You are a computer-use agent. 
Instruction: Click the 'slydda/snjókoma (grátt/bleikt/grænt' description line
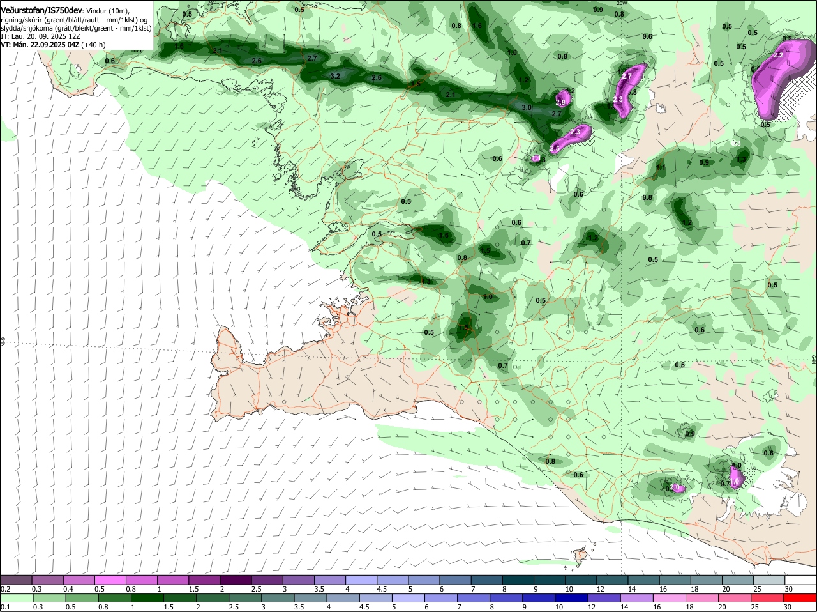coord(76,28)
